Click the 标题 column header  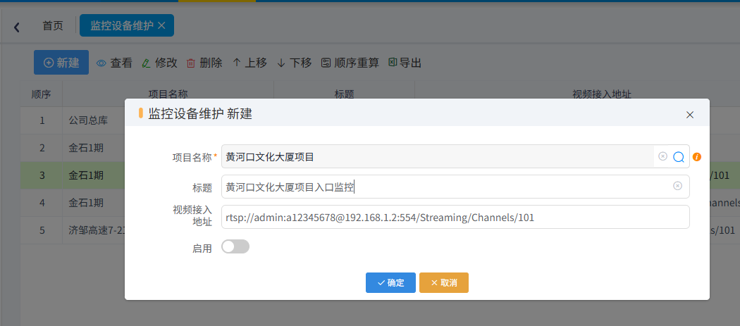tap(344, 94)
